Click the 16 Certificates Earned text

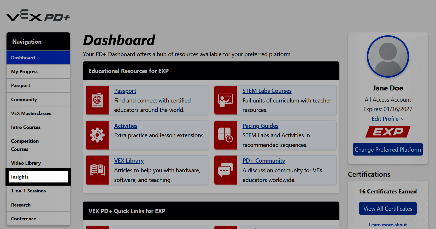pyautogui.click(x=388, y=191)
